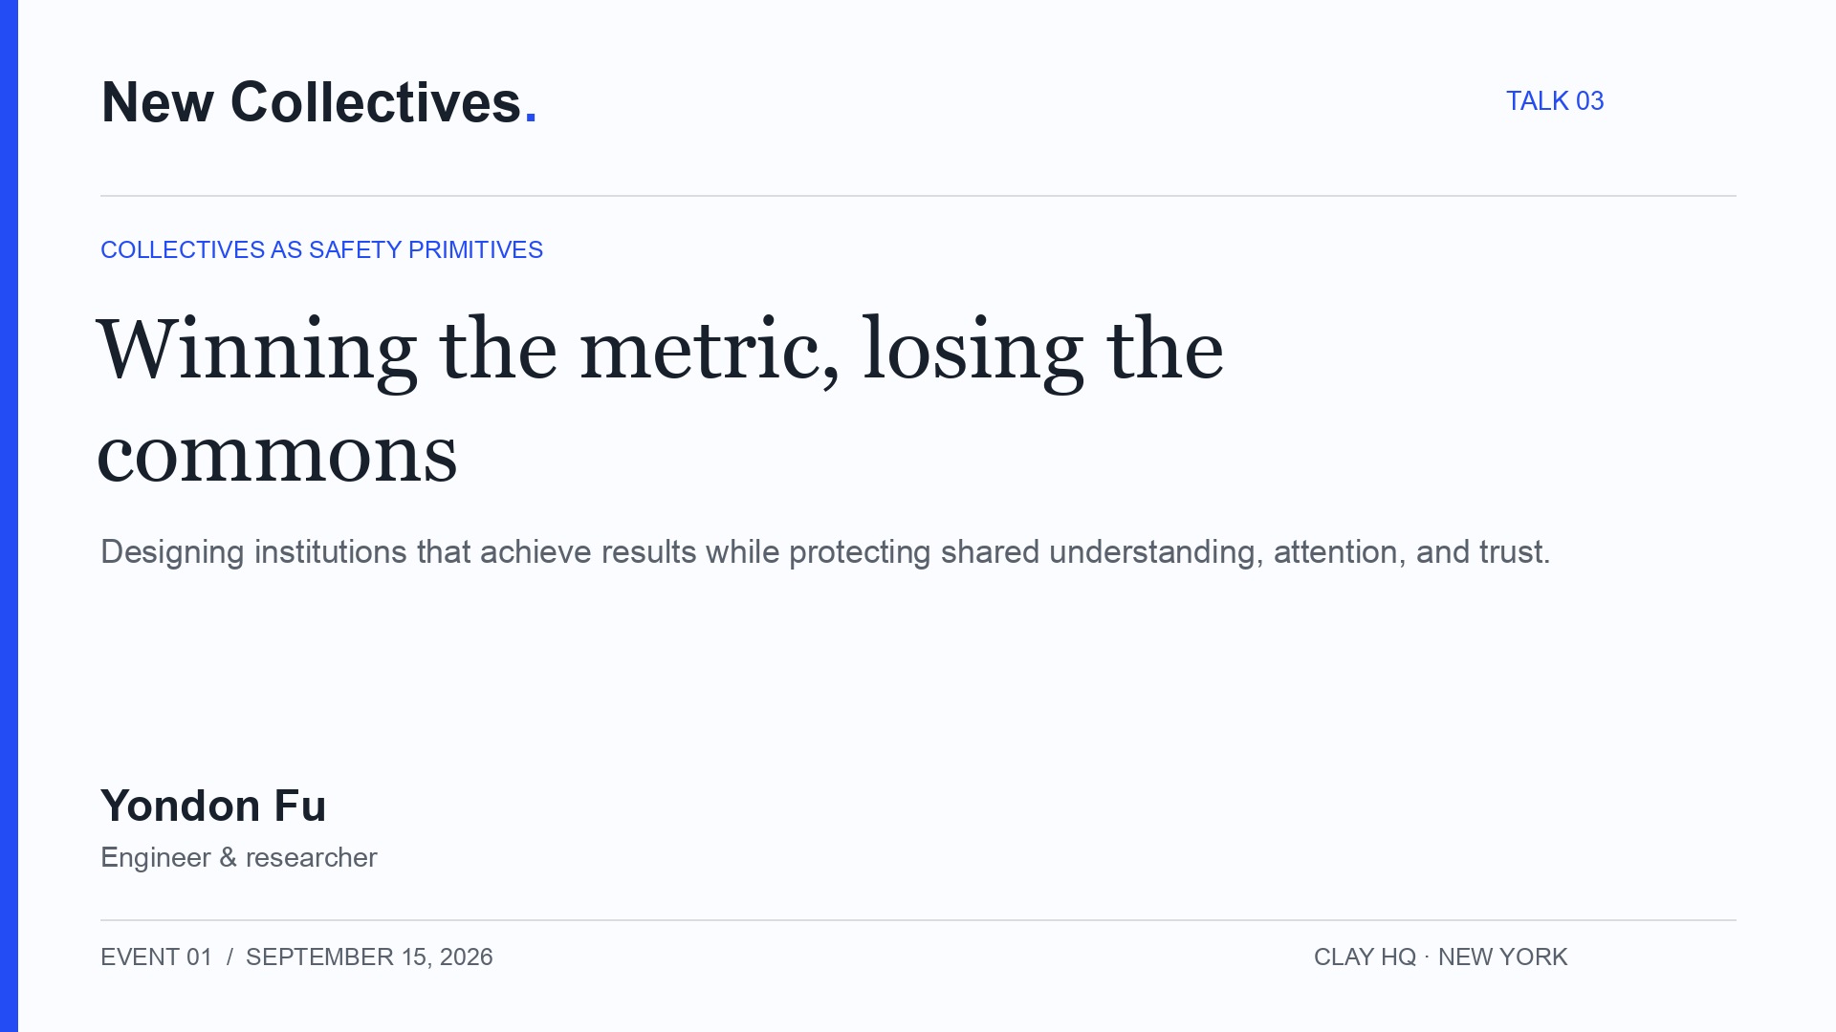Click the NEW YORK footer text

pyautogui.click(x=1503, y=957)
